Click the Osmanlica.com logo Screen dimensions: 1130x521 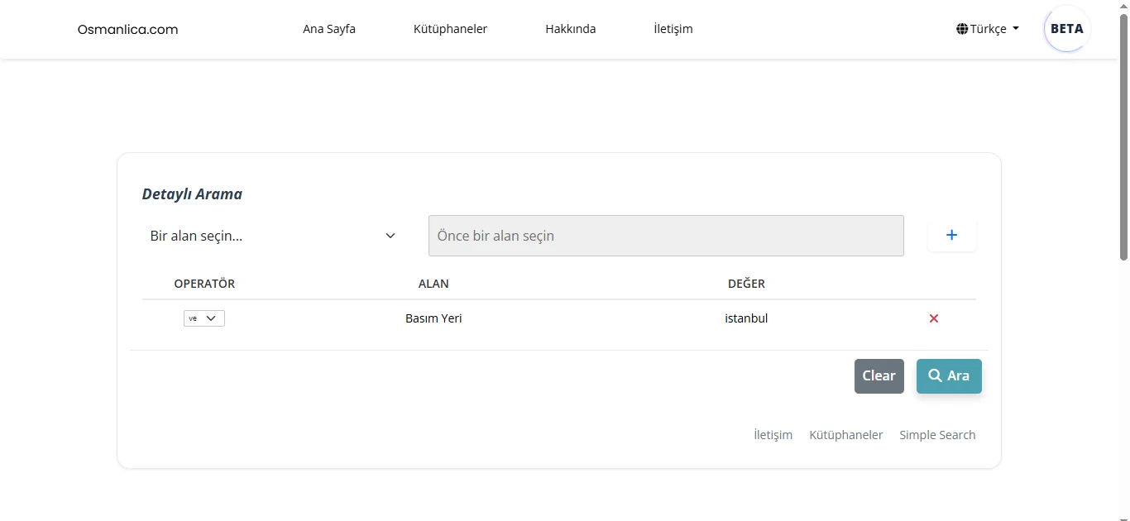pyautogui.click(x=128, y=29)
